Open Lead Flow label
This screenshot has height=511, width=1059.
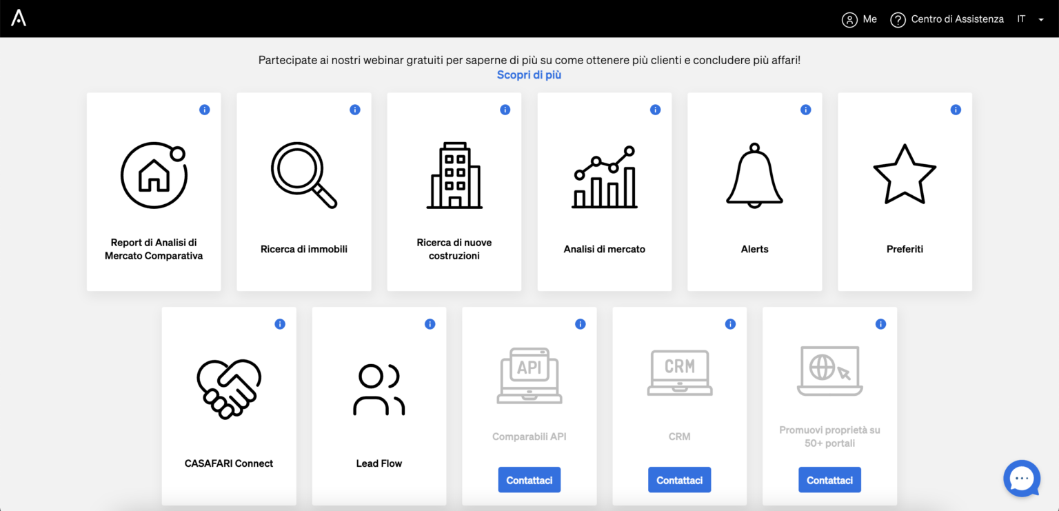click(x=379, y=463)
